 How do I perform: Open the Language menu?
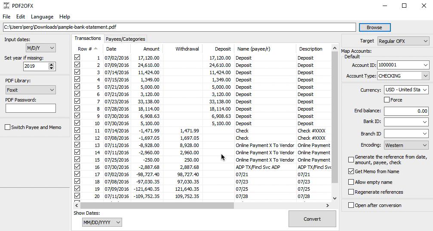[42, 17]
